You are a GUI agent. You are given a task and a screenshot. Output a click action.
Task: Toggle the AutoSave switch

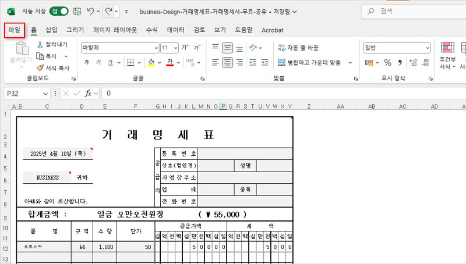tap(59, 12)
